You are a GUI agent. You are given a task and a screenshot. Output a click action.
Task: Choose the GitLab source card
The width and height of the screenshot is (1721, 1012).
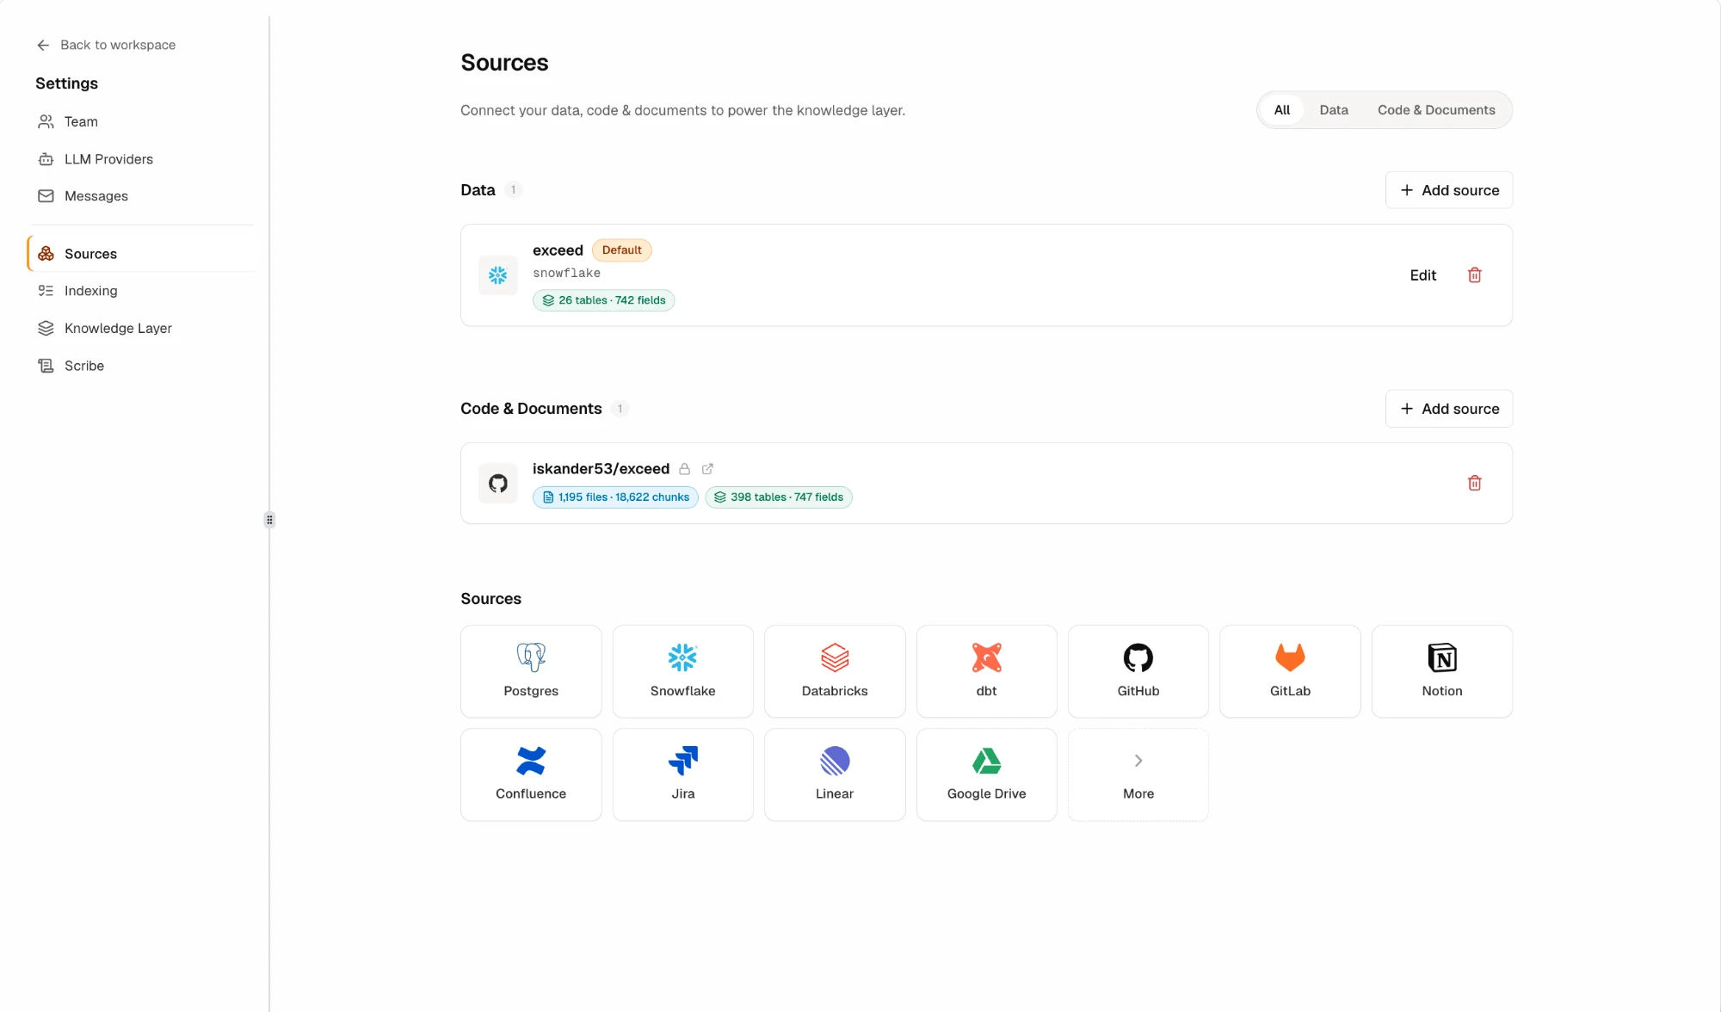1291,671
